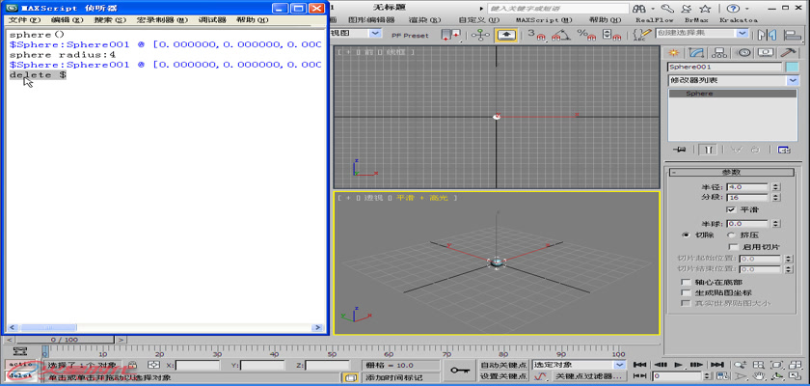
Task: Enable the 启用切片 checkbox
Action: [x=733, y=247]
